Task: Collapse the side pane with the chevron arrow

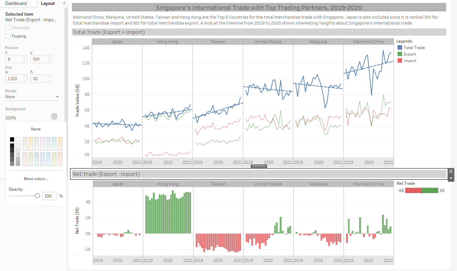Action: tap(64, 3)
